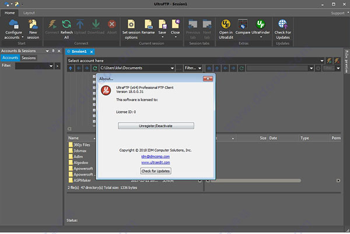Sort by the Date column header
The width and height of the screenshot is (350, 234).
coord(283,138)
